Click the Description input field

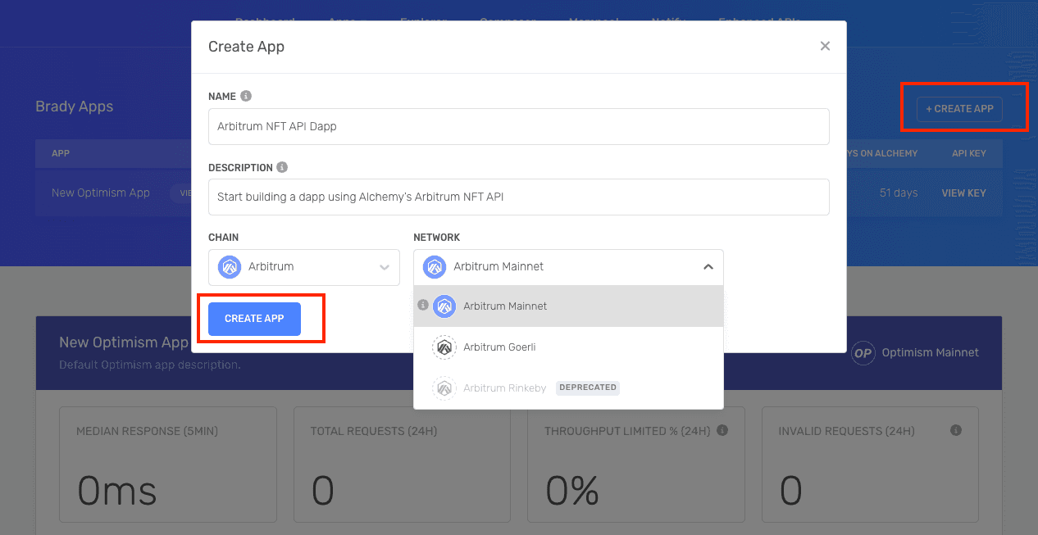click(518, 197)
